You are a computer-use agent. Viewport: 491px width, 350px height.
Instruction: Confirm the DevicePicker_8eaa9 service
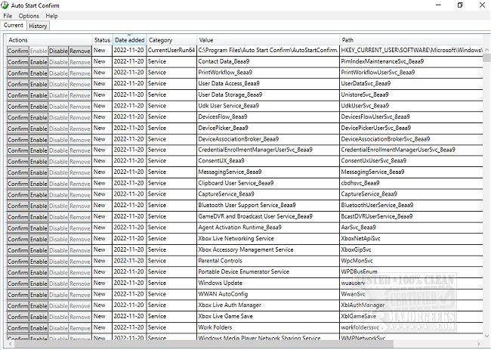(18, 129)
